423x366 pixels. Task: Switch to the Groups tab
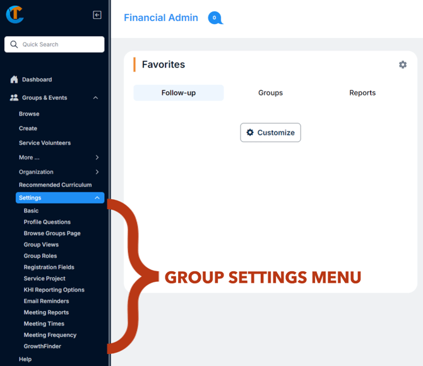point(270,93)
